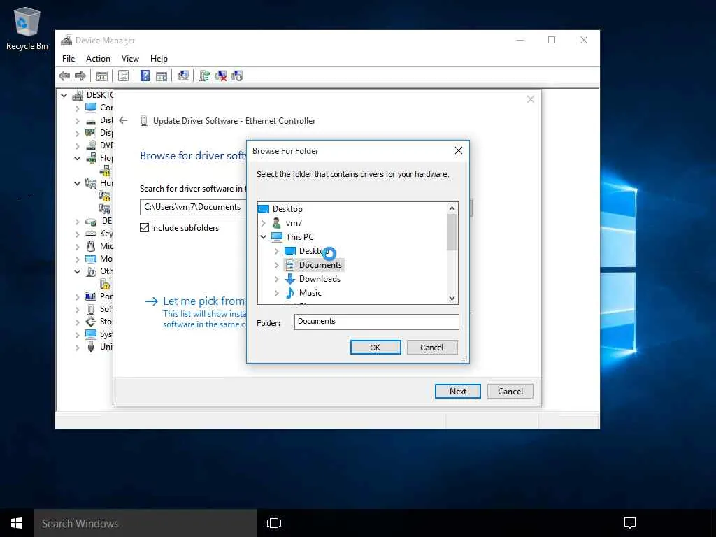Collapse the Human Interface Devices category
This screenshot has height=537, width=716.
77,184
